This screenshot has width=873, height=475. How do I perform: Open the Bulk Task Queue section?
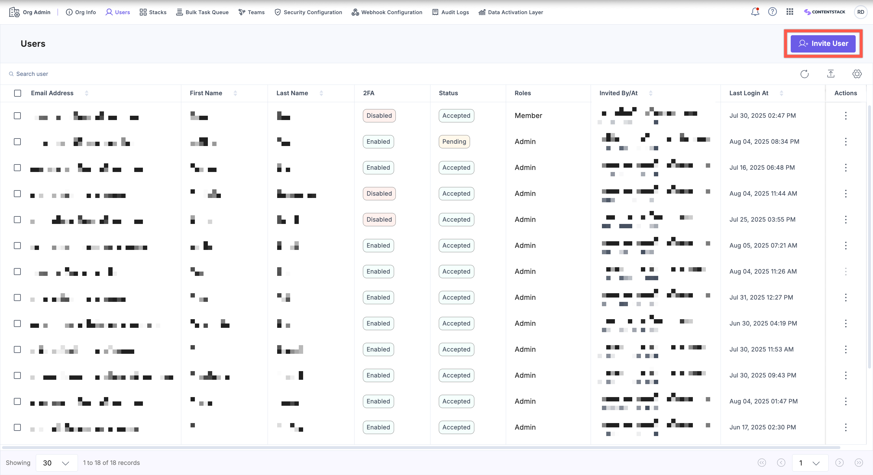tap(202, 12)
